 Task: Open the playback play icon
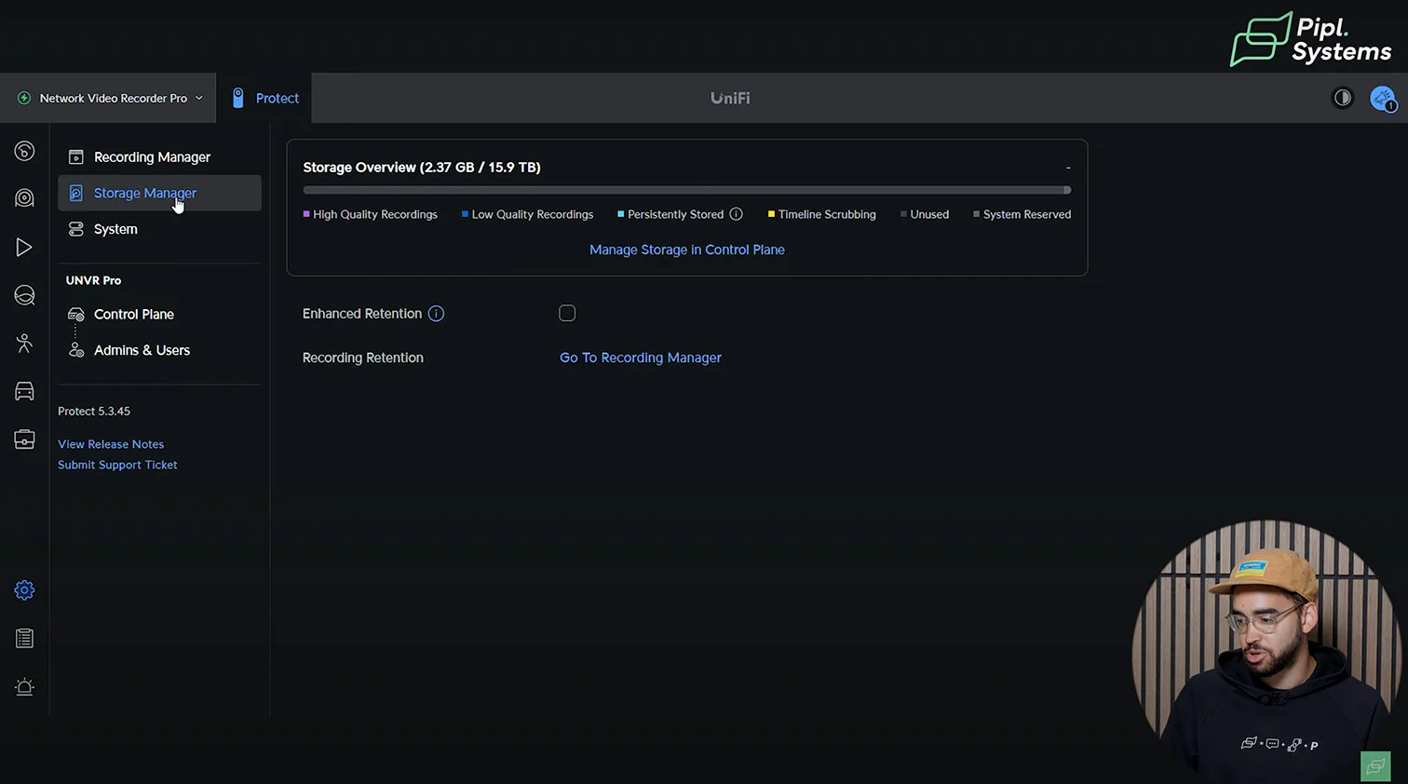25,247
